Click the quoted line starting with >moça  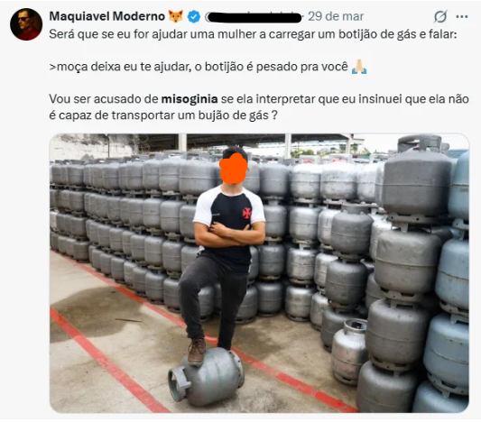click(208, 67)
